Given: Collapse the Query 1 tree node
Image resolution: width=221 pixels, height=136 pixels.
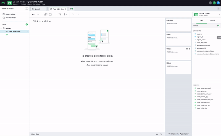Looking at the screenshot, I should pos(1,28).
